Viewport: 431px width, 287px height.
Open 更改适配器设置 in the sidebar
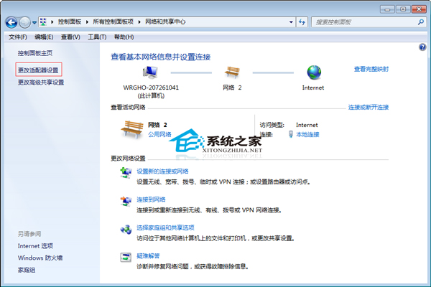coord(38,70)
